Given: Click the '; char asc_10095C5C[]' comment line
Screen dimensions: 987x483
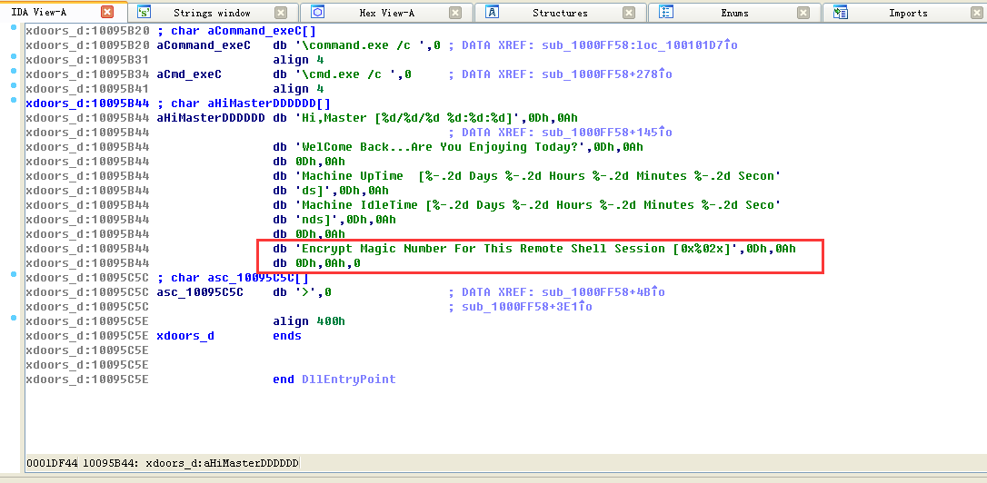Looking at the screenshot, I should 233,278.
